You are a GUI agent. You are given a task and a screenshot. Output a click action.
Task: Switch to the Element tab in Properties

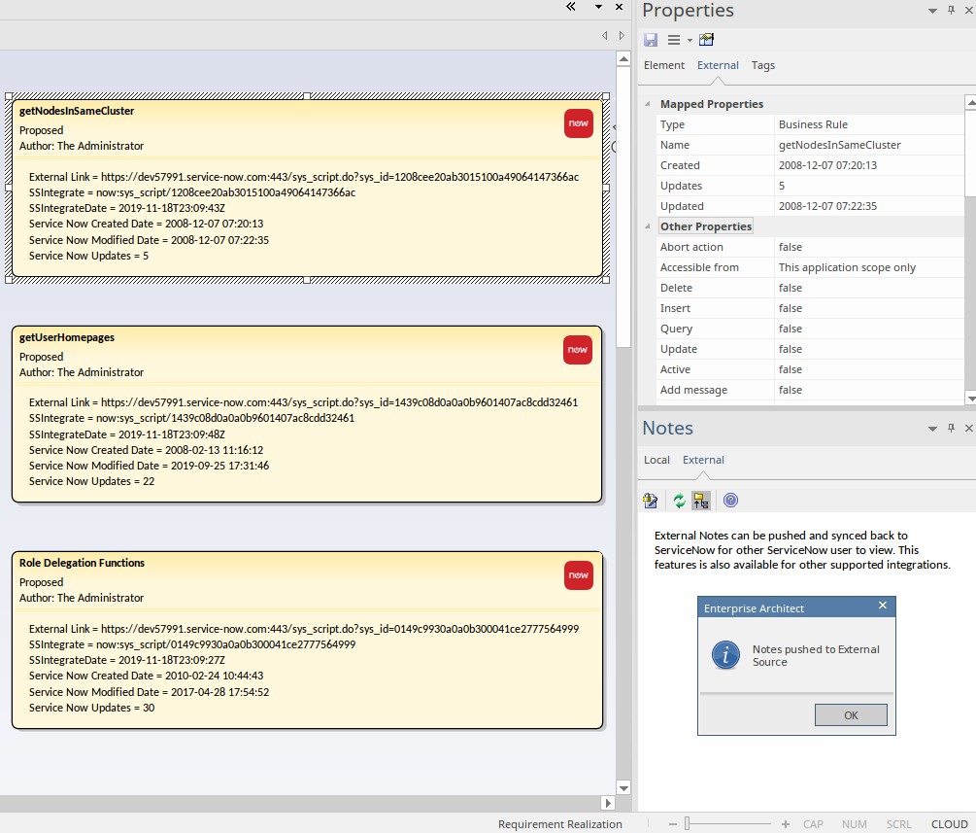[664, 65]
